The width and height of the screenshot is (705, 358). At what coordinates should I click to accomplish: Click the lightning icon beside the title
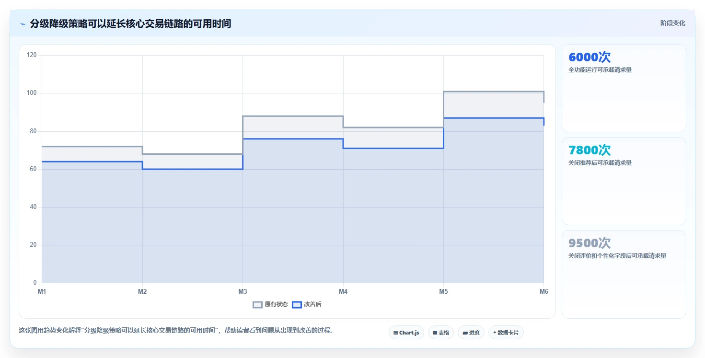pyautogui.click(x=23, y=24)
